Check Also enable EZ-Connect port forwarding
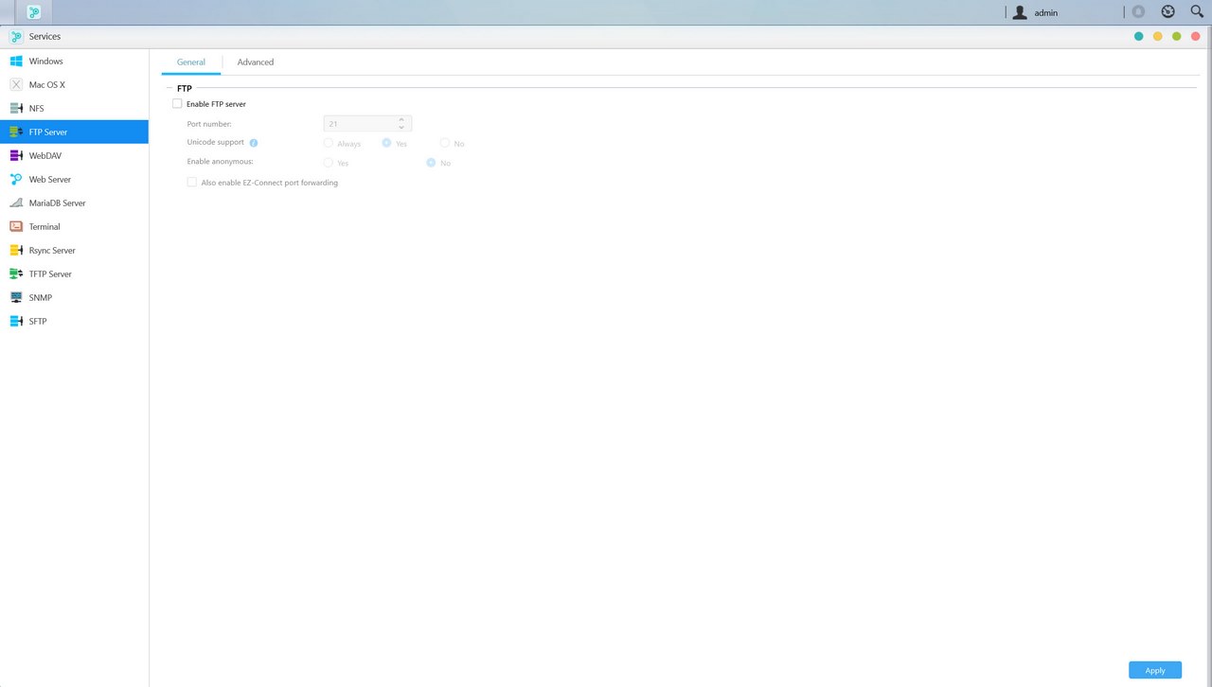The image size is (1212, 687). pyautogui.click(x=192, y=182)
